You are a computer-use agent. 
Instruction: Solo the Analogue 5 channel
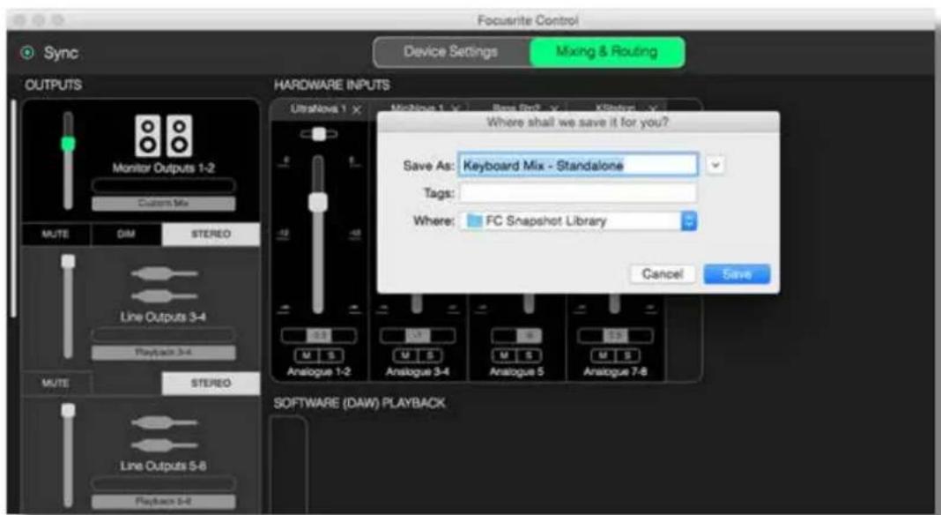(x=528, y=356)
